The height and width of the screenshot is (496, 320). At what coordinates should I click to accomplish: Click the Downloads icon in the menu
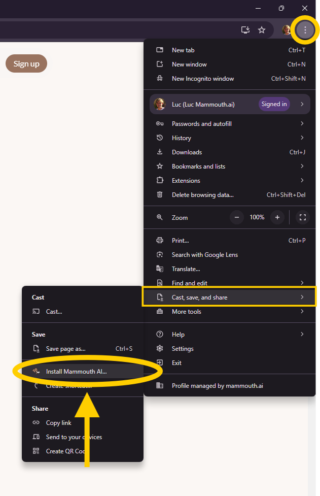point(159,152)
